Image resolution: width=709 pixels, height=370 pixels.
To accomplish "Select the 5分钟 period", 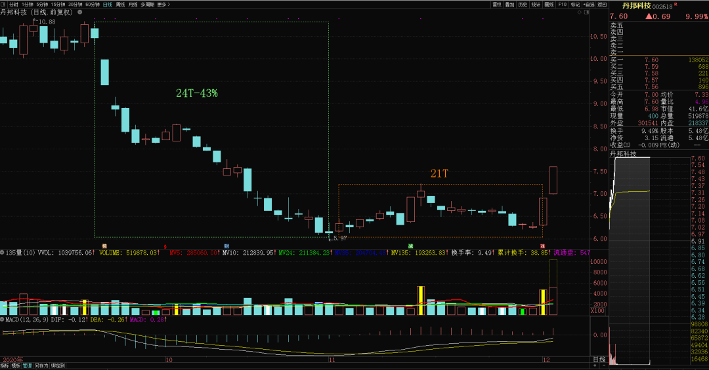I will pyautogui.click(x=42, y=4).
